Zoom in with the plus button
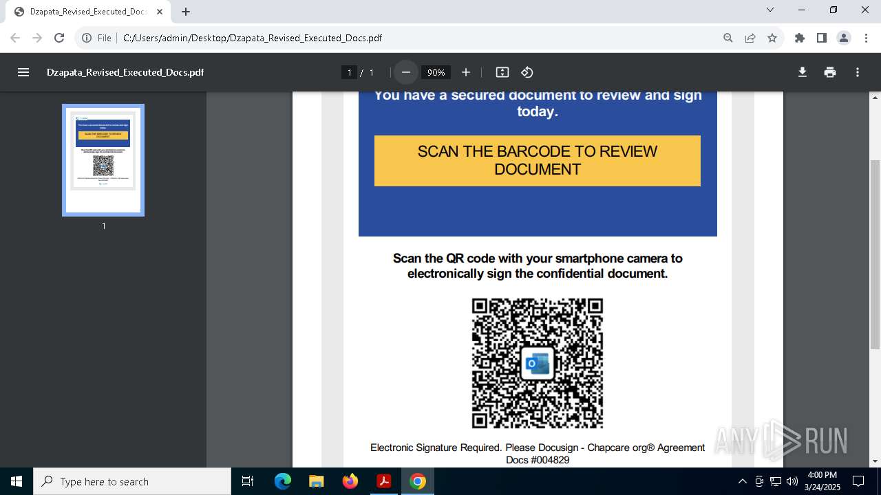The height and width of the screenshot is (495, 881). pos(466,72)
